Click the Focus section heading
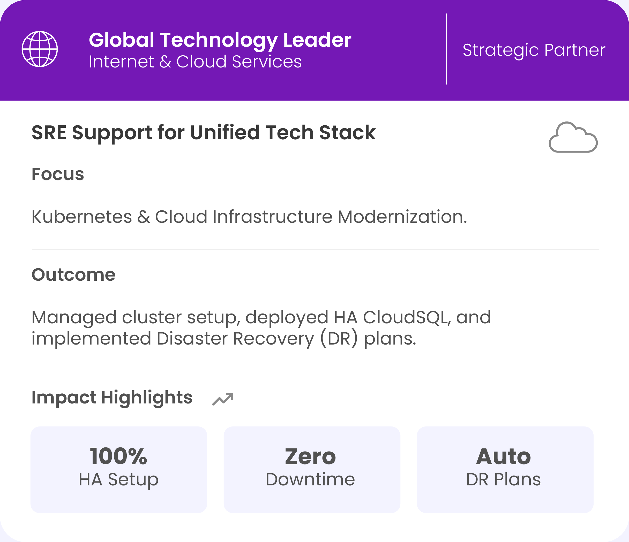This screenshot has width=629, height=542. pos(58,174)
